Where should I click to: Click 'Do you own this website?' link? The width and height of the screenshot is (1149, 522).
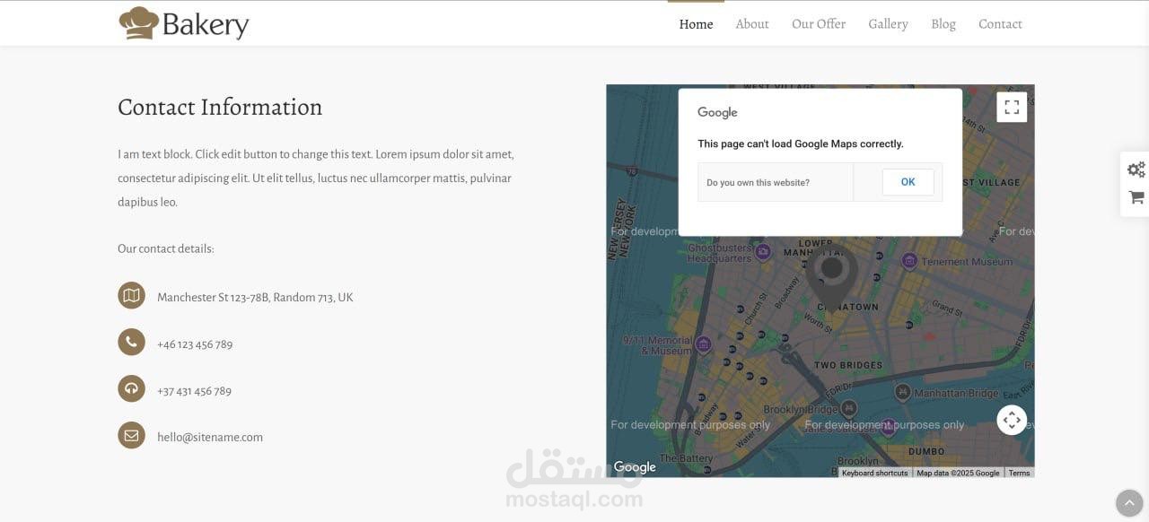[758, 183]
